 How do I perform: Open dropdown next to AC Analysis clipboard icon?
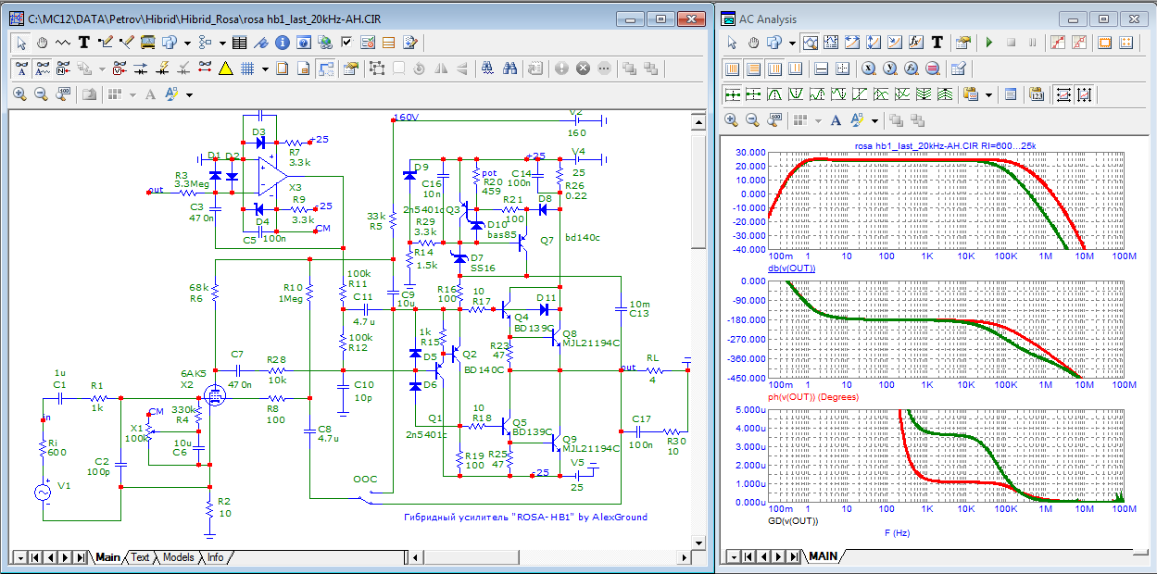(x=988, y=94)
